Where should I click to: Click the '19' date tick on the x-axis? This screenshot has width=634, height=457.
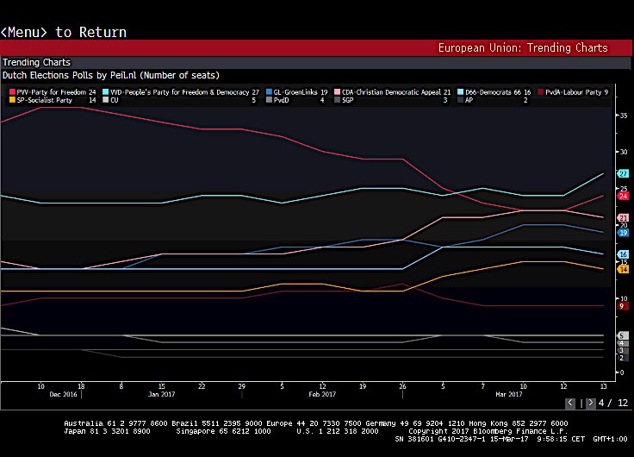[363, 386]
